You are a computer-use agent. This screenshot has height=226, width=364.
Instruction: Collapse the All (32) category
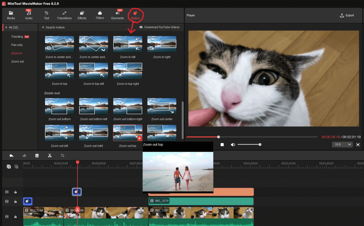[6, 27]
